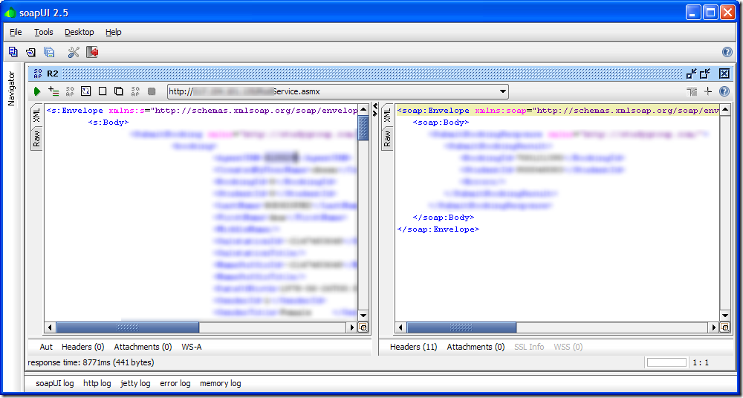Click the Empty Workspace toolbar icon
Viewport: 743px width, 398px height.
(x=13, y=52)
